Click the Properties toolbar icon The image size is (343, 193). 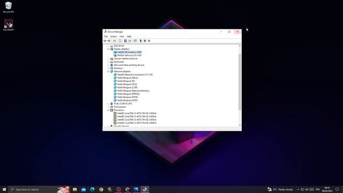(120, 41)
